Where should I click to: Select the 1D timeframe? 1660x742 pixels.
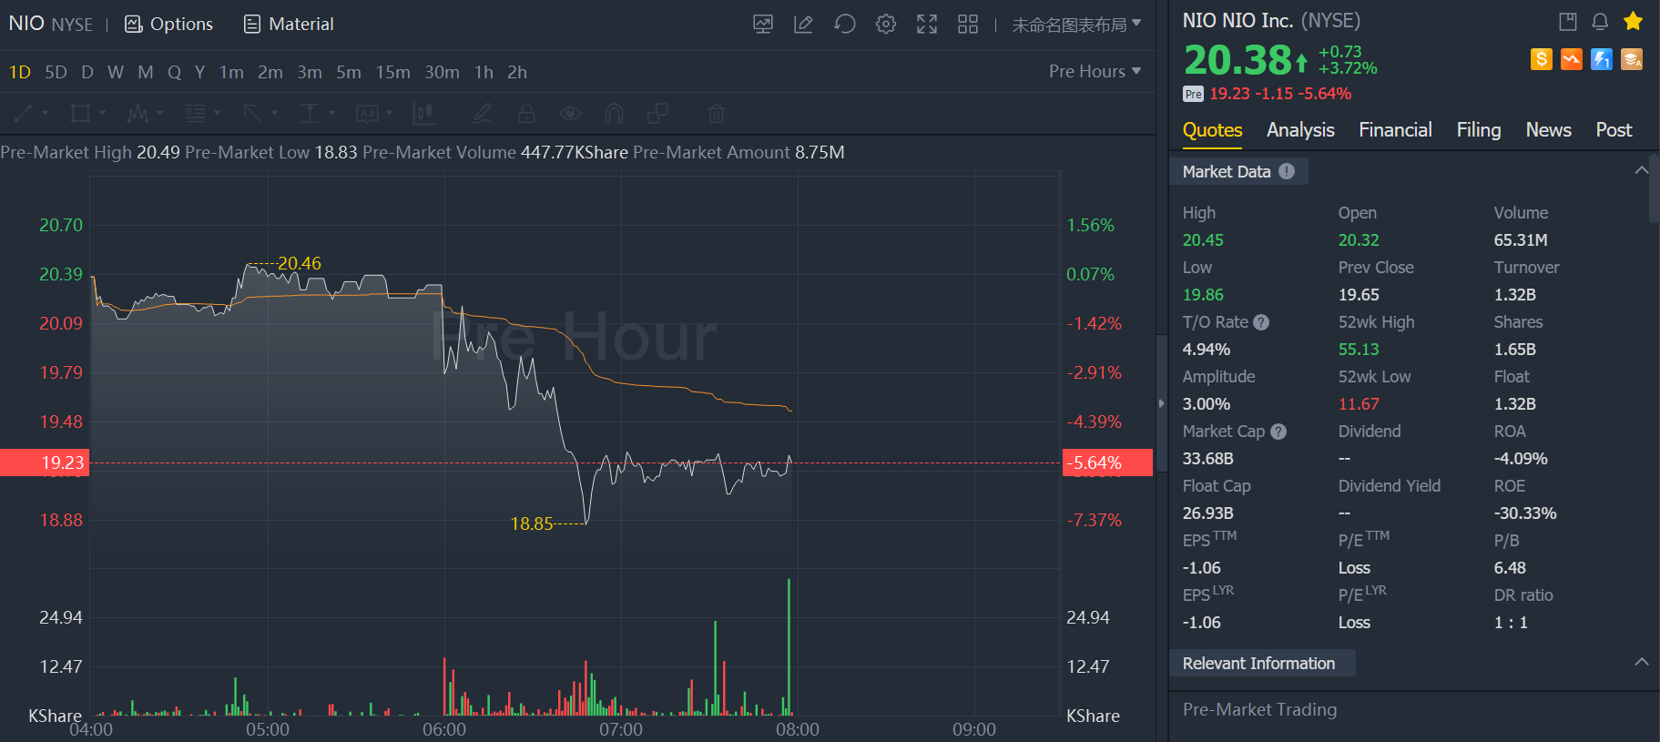tap(20, 72)
